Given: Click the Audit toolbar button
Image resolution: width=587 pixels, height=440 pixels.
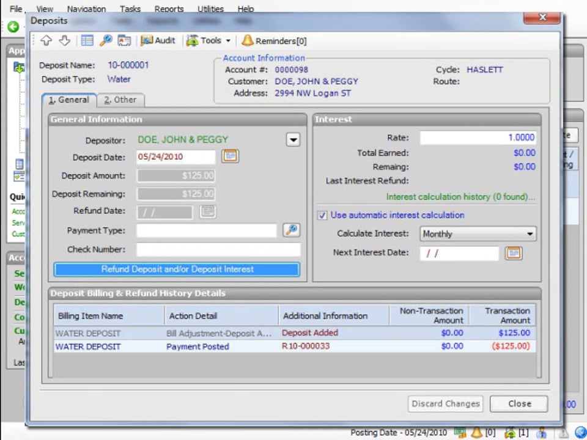Looking at the screenshot, I should 158,41.
